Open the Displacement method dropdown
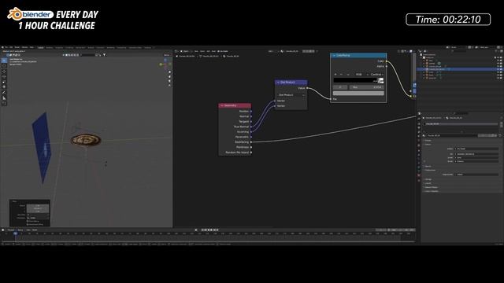The height and width of the screenshot is (283, 504). point(476,175)
